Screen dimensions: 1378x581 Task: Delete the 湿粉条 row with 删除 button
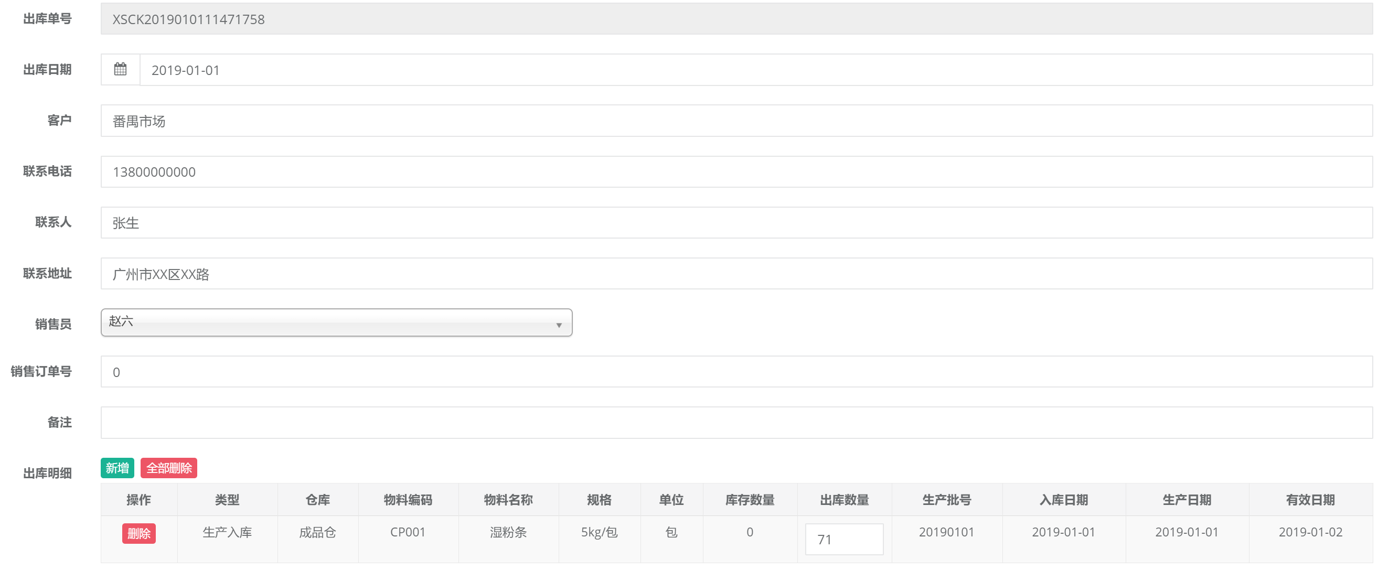138,533
